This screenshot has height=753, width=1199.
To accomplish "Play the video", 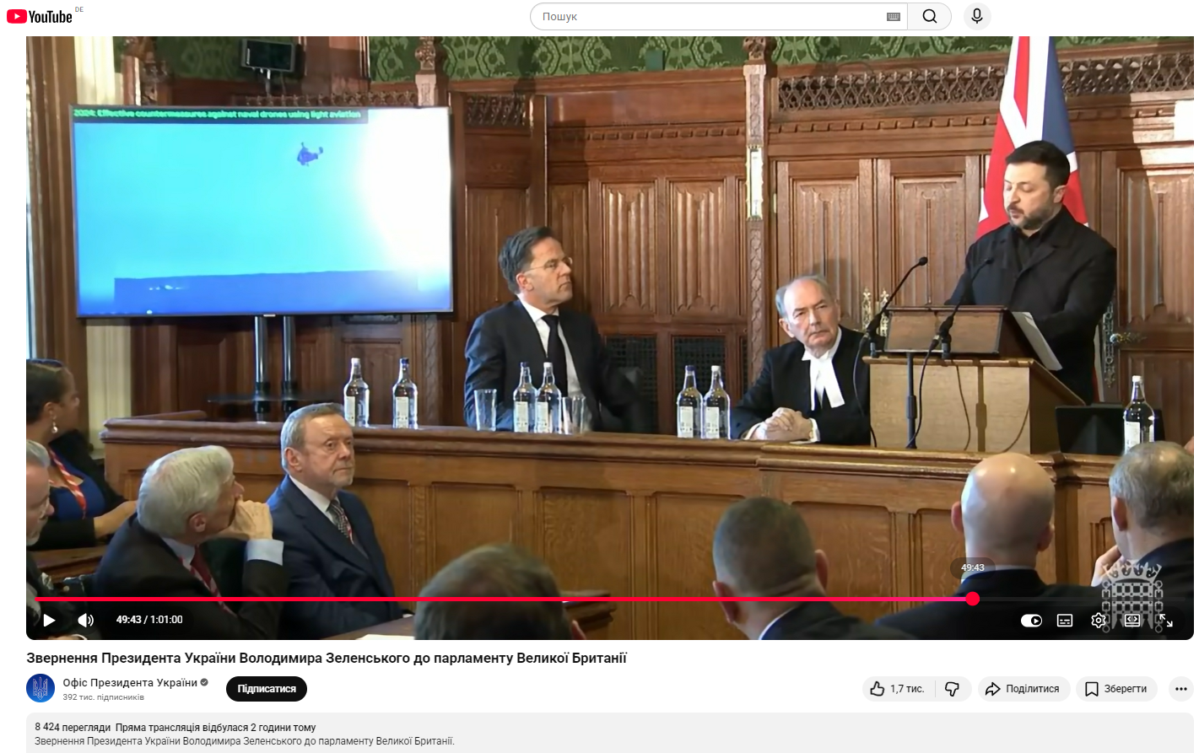I will pyautogui.click(x=49, y=620).
